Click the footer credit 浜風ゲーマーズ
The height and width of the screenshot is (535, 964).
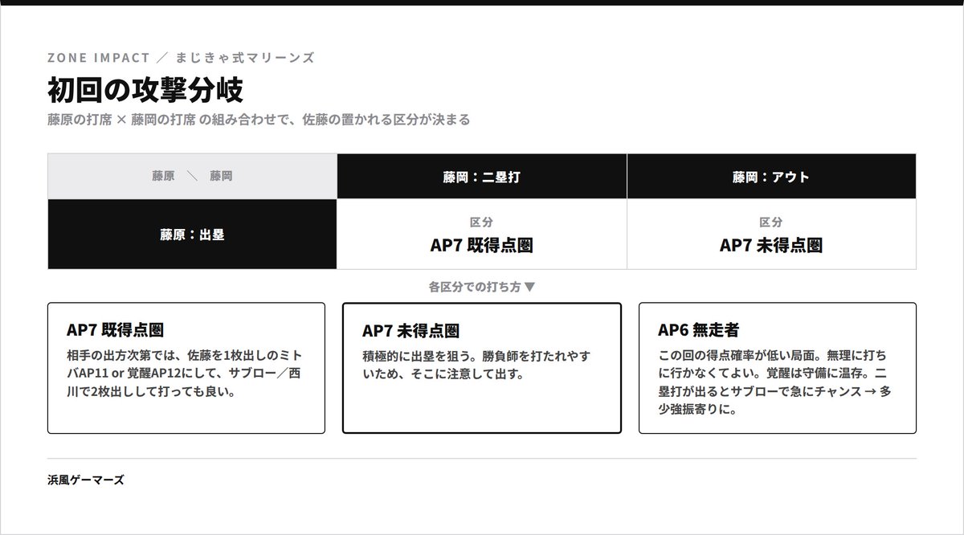pos(86,480)
